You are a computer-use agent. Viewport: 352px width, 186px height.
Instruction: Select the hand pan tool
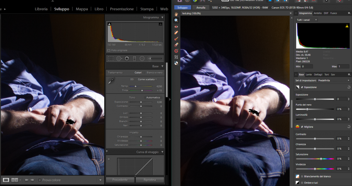pos(176,14)
